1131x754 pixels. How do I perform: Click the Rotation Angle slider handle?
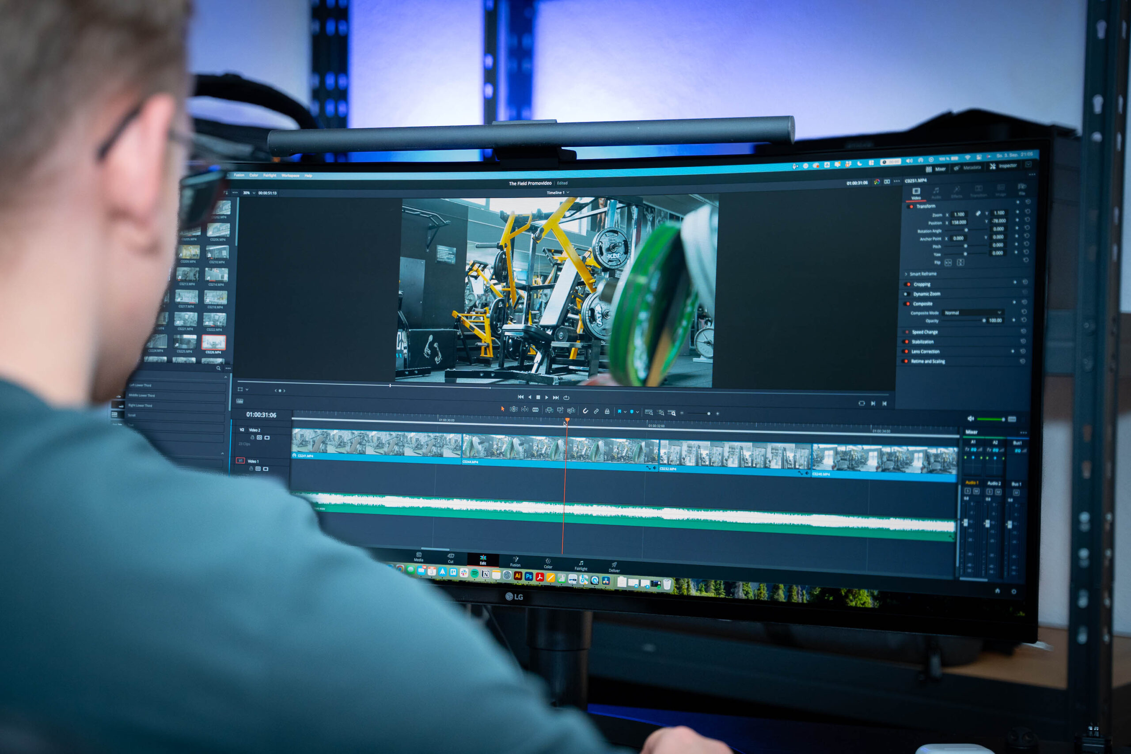[967, 230]
